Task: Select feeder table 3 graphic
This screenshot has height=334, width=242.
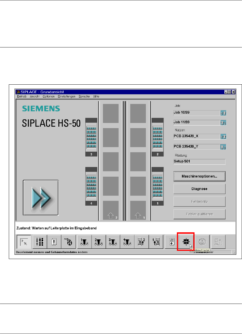Action: pos(91,137)
